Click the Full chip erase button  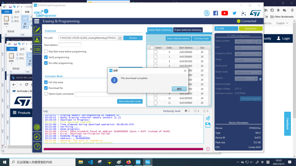pos(201,38)
